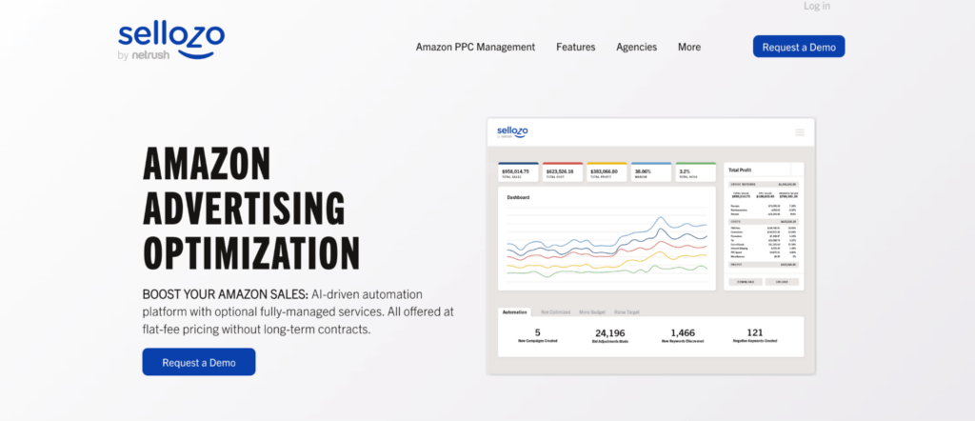This screenshot has height=421, width=975.
Task: Click the Log in link
Action: (x=816, y=6)
